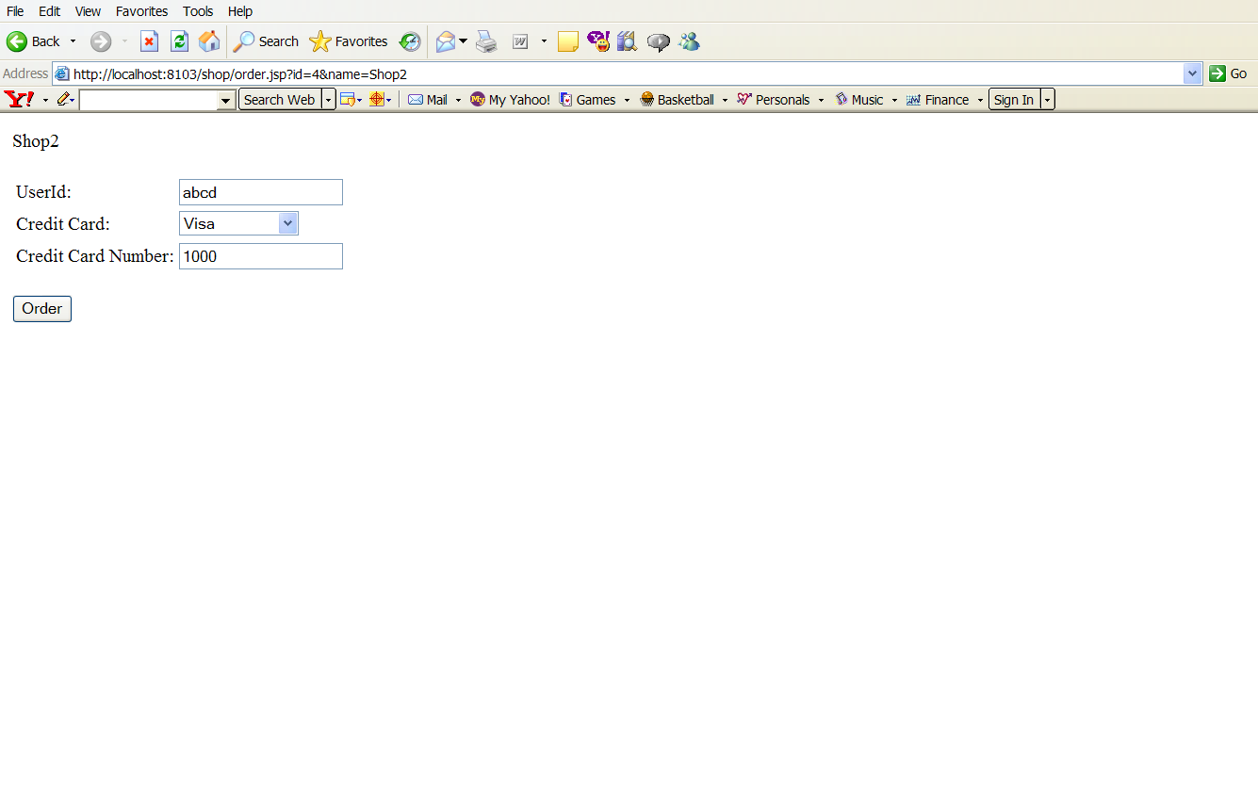Image resolution: width=1258 pixels, height=796 pixels.
Task: Open the Sign In dropdown arrow
Action: 1047,100
